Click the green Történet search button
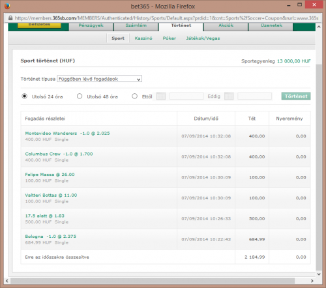The width and height of the screenshot is (326, 288). pos(296,96)
